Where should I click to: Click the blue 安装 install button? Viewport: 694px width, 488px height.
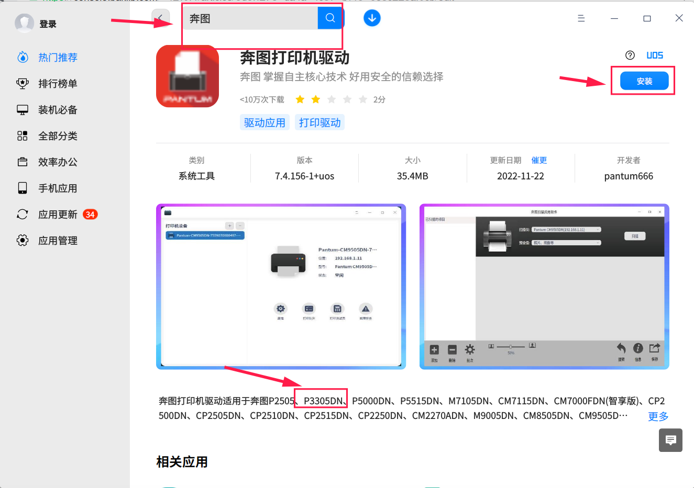click(x=644, y=81)
